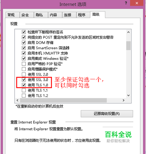146x154 pixels.
Task: Close the Internet 选项 dialog
Action: click(x=137, y=3)
